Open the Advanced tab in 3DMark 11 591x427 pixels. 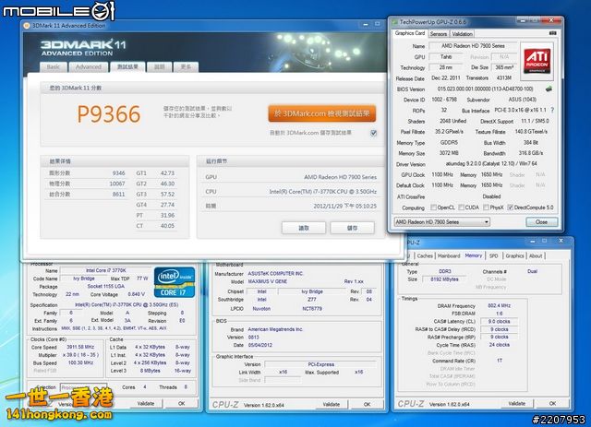pos(89,66)
